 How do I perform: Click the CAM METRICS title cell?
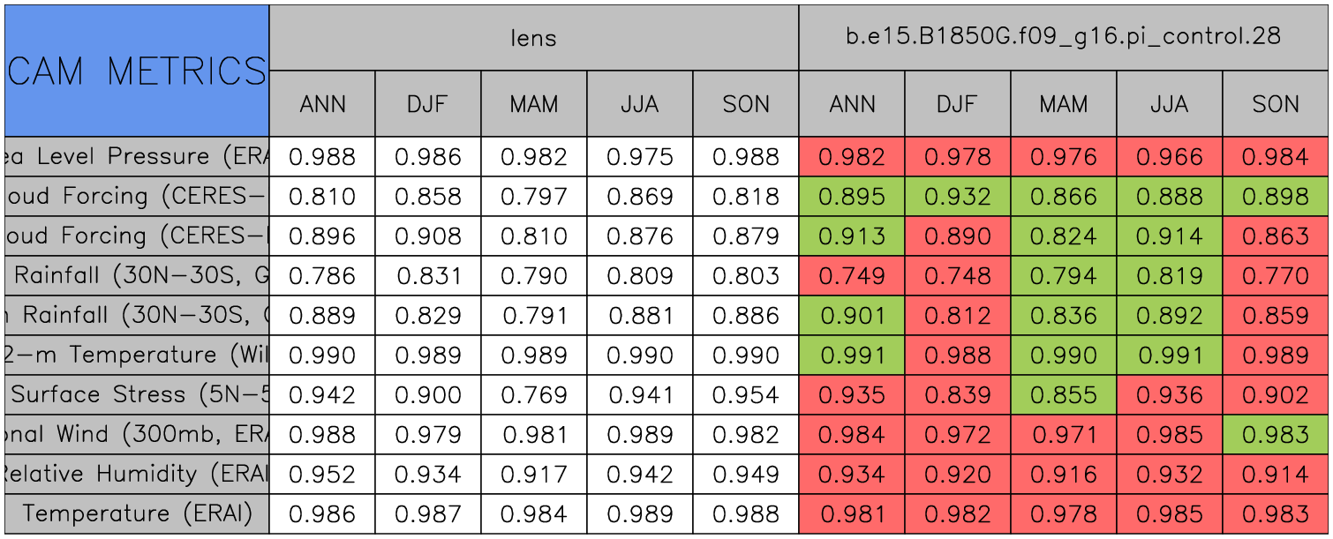point(137,71)
